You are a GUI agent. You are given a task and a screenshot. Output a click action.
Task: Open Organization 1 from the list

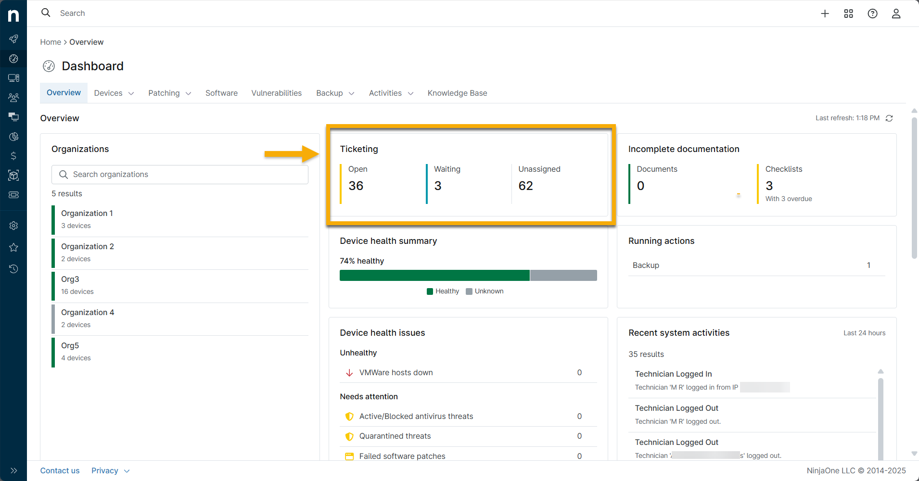(87, 214)
